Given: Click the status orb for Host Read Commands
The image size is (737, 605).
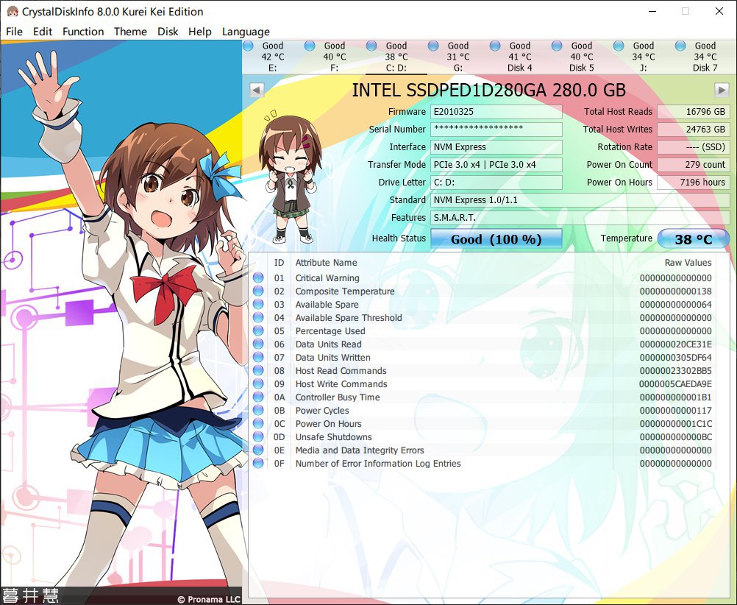Looking at the screenshot, I should click(x=258, y=370).
